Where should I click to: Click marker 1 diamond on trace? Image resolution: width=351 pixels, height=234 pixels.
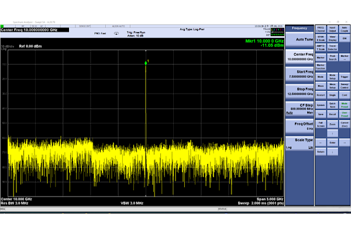146,63
